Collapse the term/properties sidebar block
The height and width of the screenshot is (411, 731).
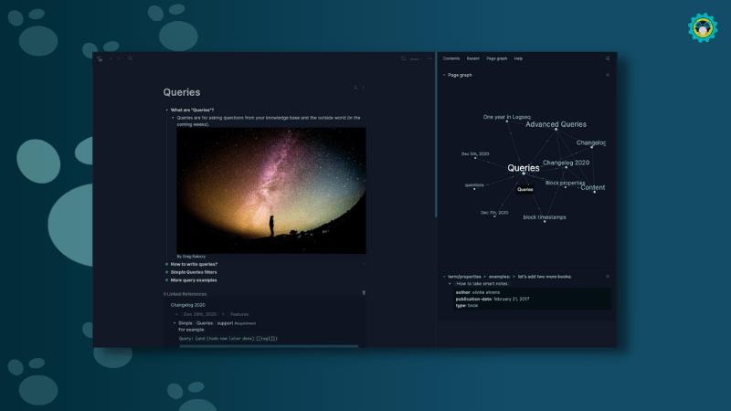[x=444, y=276]
